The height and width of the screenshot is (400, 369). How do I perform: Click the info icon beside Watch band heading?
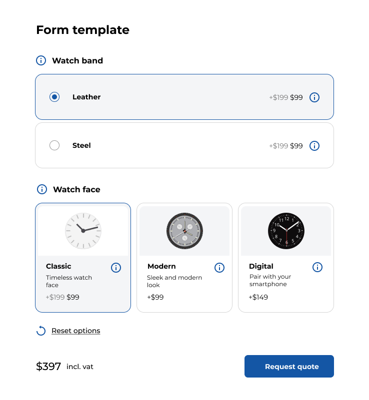click(41, 60)
